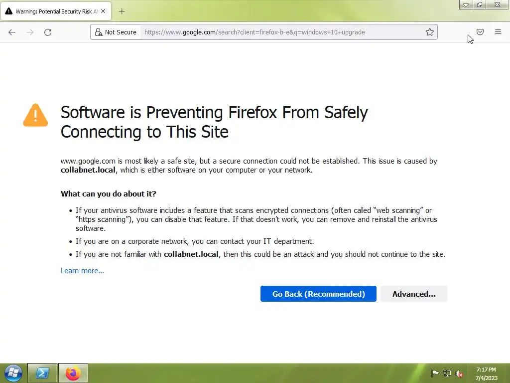Reload the current page
The width and height of the screenshot is (510, 383).
(48, 32)
